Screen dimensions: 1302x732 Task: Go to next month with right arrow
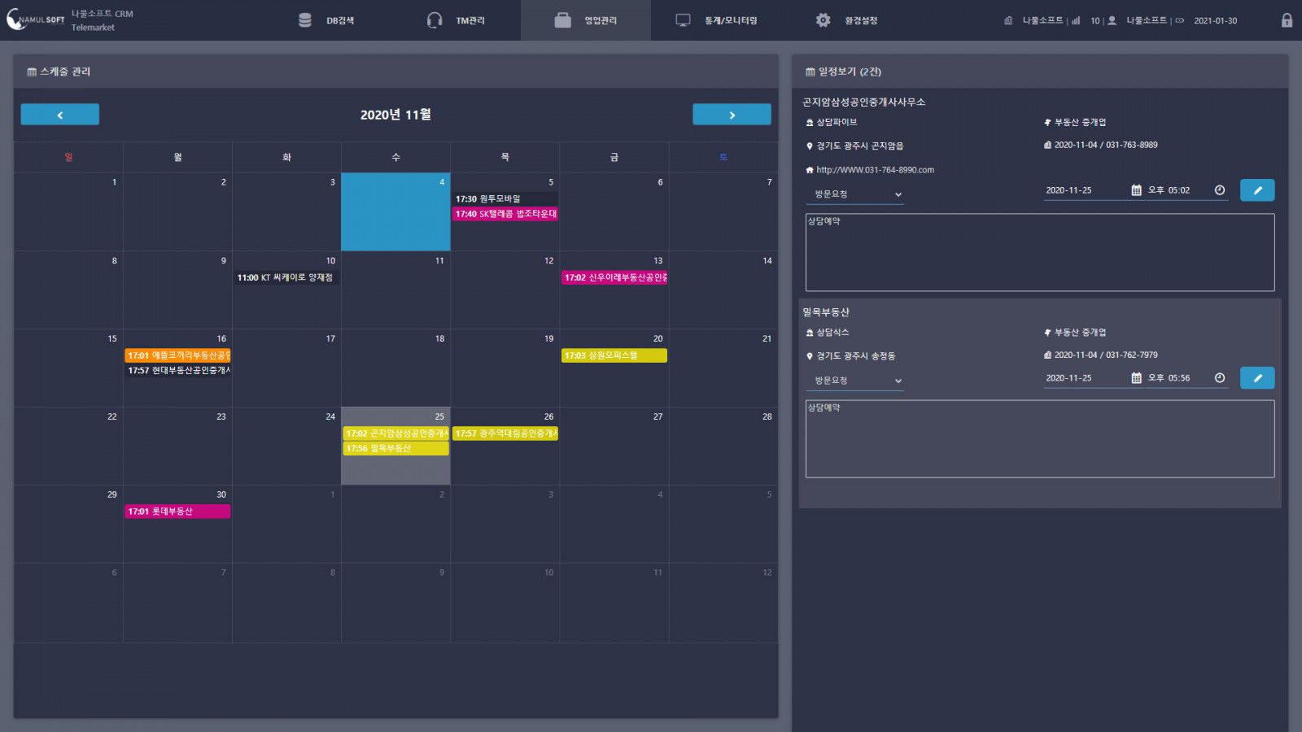[732, 115]
